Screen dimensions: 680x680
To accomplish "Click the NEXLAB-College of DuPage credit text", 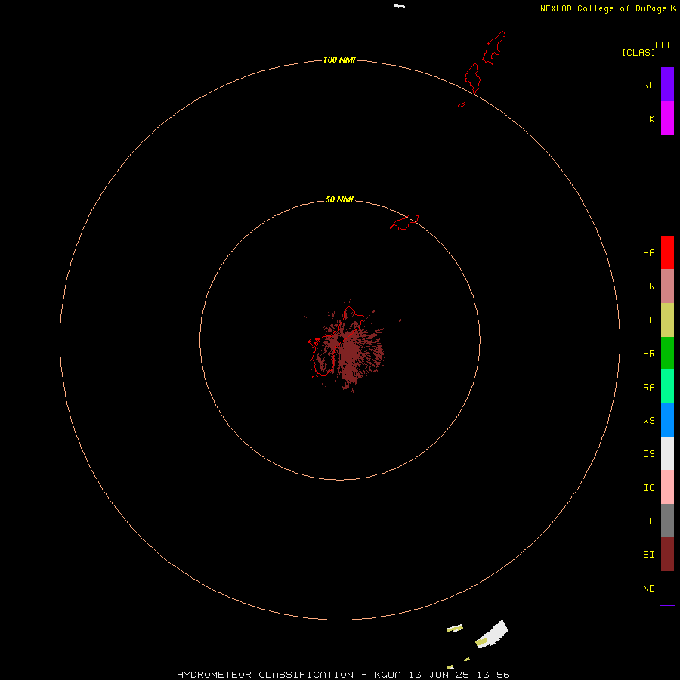I will point(603,8).
